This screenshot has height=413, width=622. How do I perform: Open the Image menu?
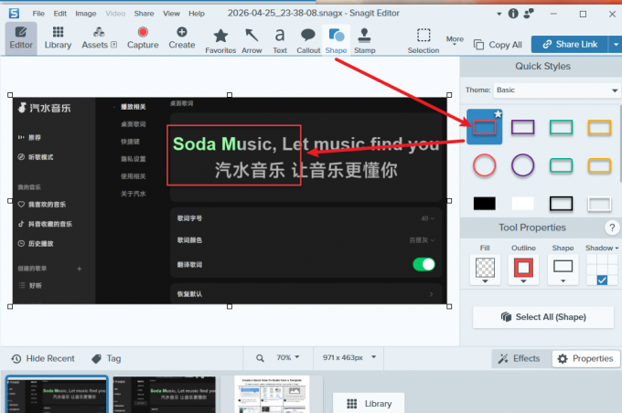pos(86,14)
